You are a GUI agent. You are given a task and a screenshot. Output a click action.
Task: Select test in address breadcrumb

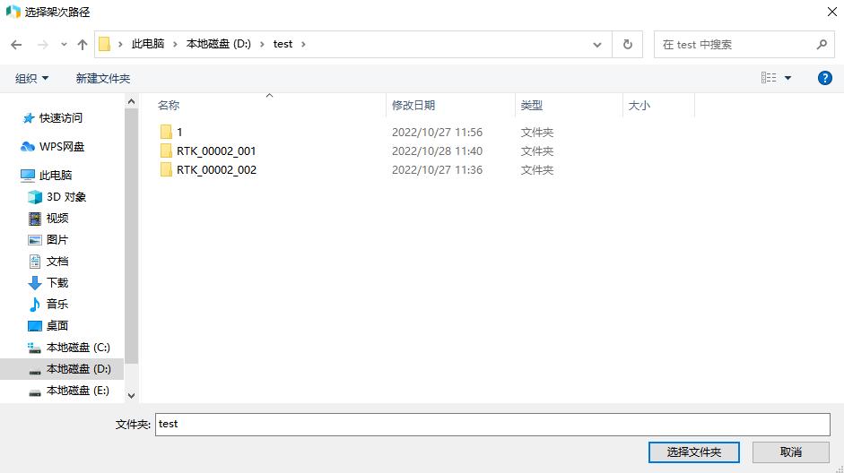283,44
